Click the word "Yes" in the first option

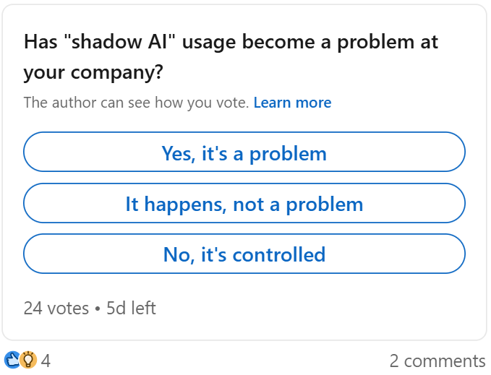point(178,153)
